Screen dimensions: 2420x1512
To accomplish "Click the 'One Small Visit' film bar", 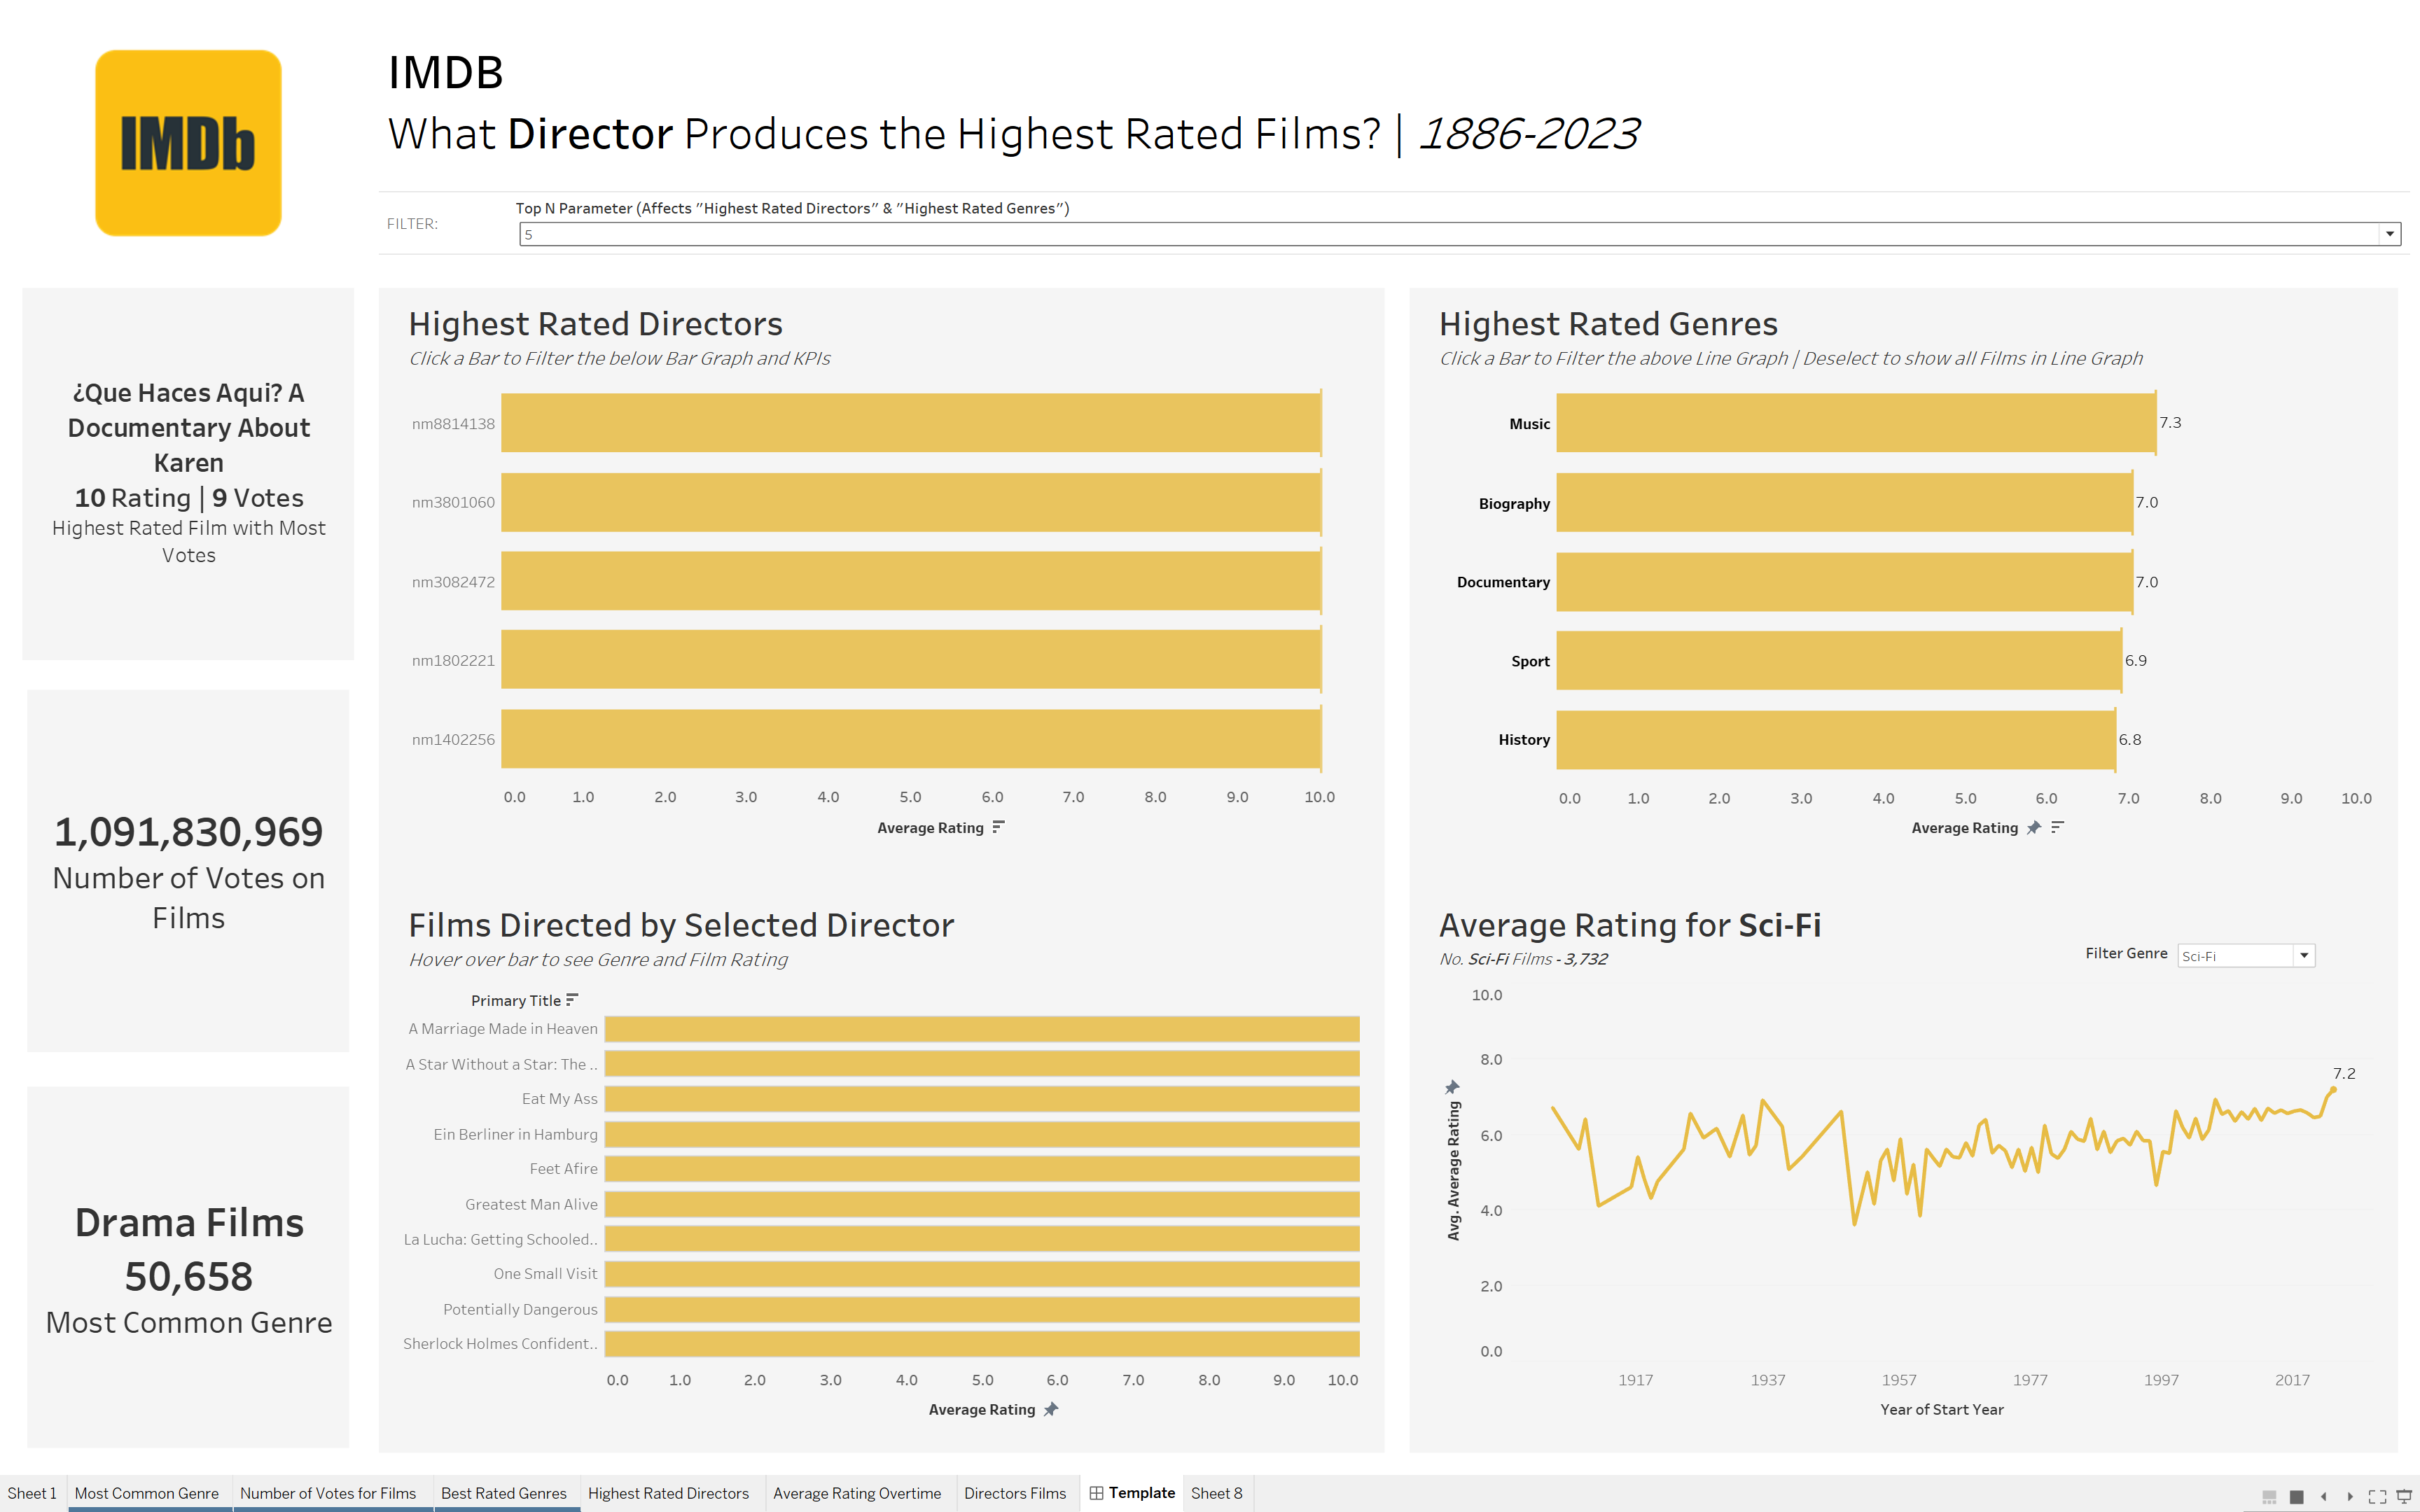I will click(x=982, y=1274).
